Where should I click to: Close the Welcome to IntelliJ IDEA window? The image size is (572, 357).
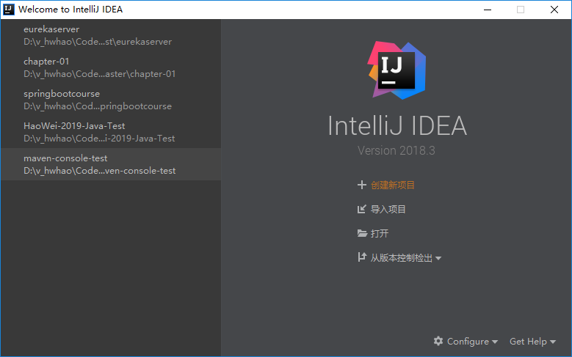pyautogui.click(x=554, y=10)
